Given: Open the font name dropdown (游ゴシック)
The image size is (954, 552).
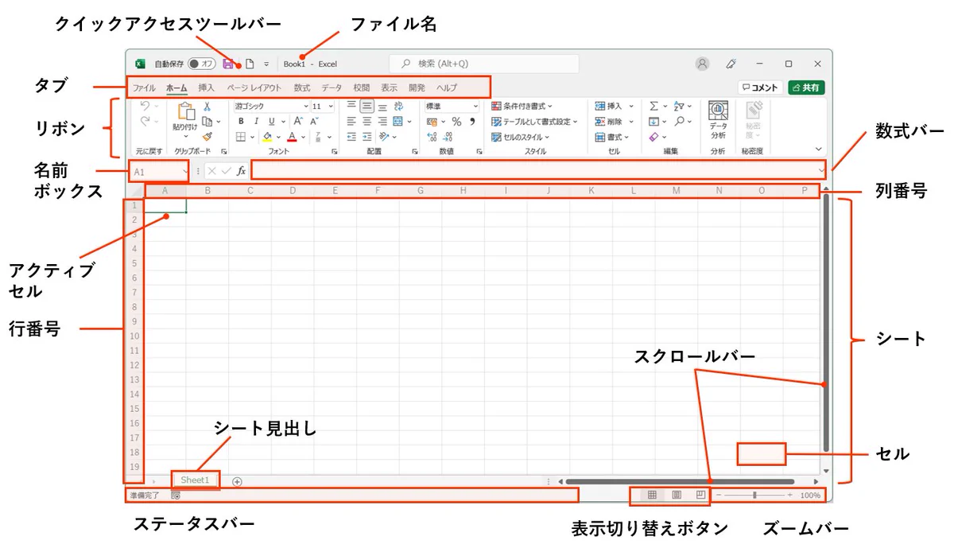Looking at the screenshot, I should click(305, 106).
